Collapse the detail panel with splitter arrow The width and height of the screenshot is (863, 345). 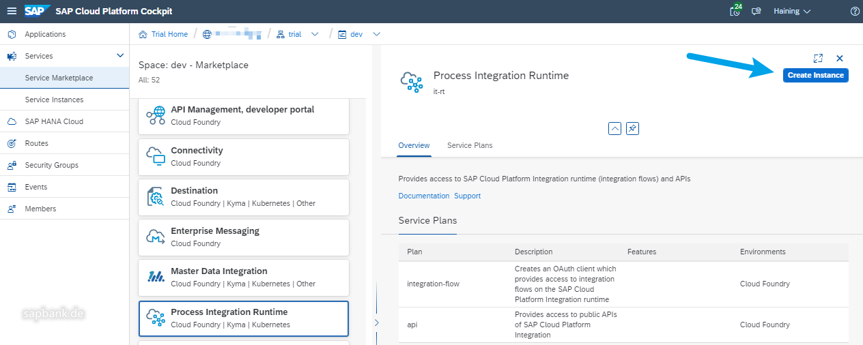click(376, 322)
